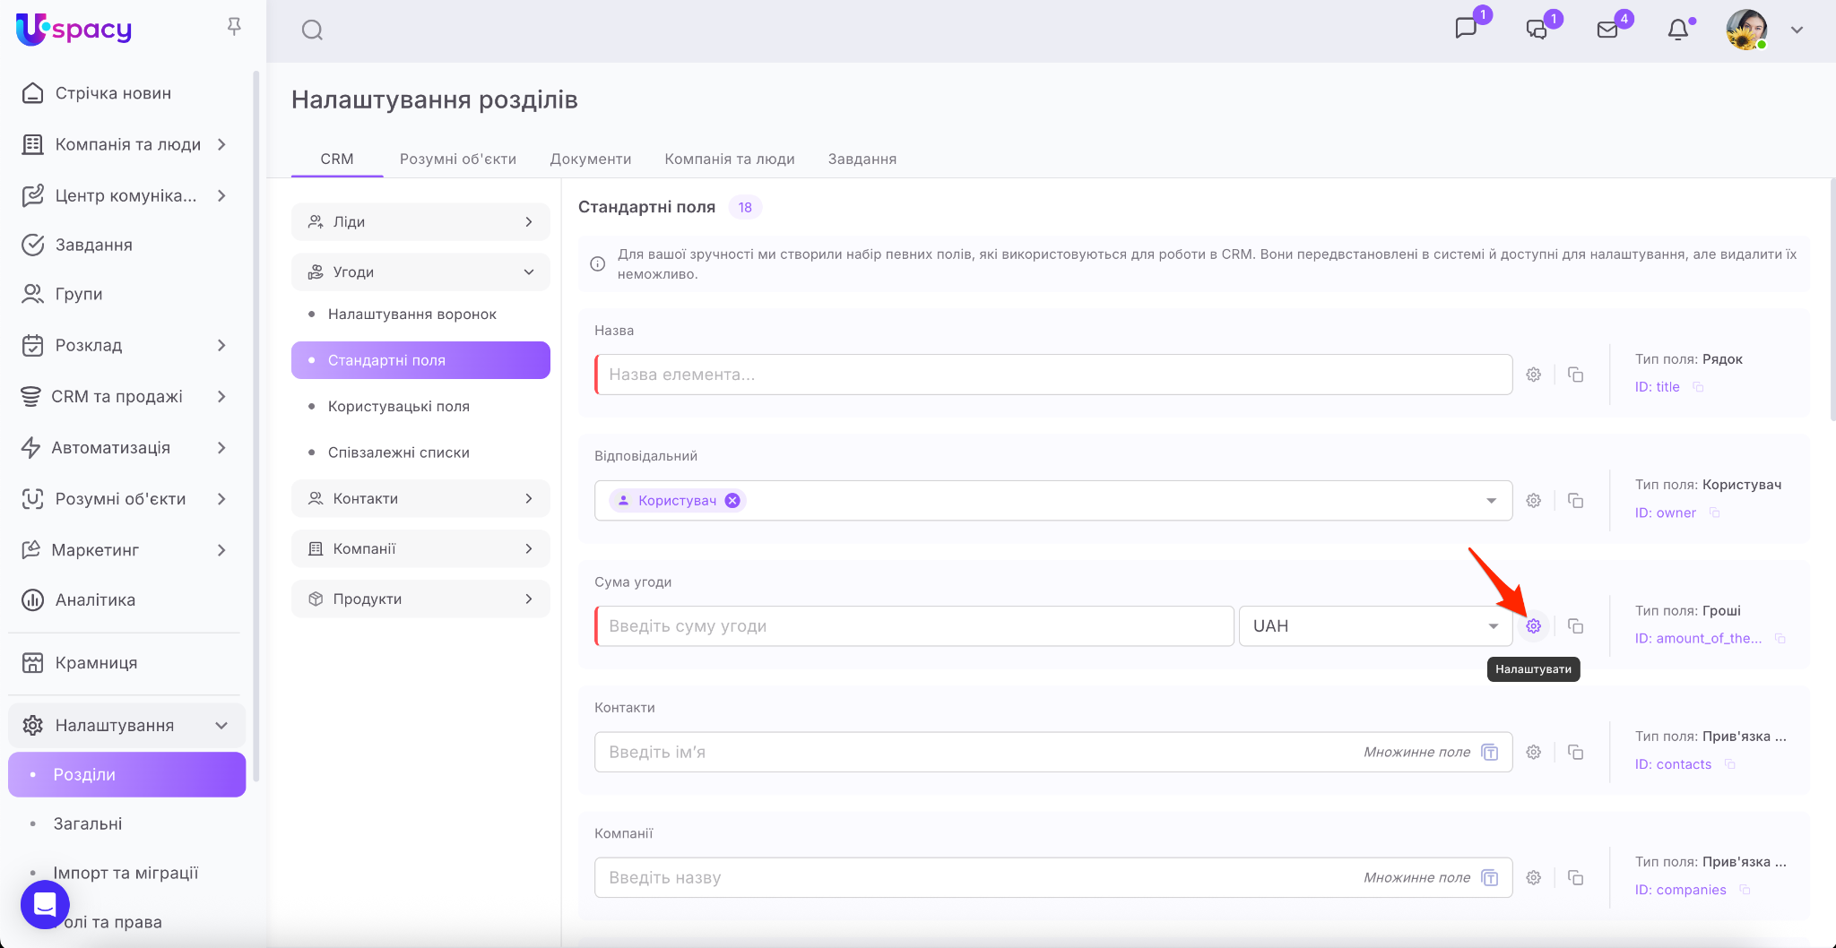Open the support chat bubble widget
The image size is (1836, 948).
coord(45,905)
